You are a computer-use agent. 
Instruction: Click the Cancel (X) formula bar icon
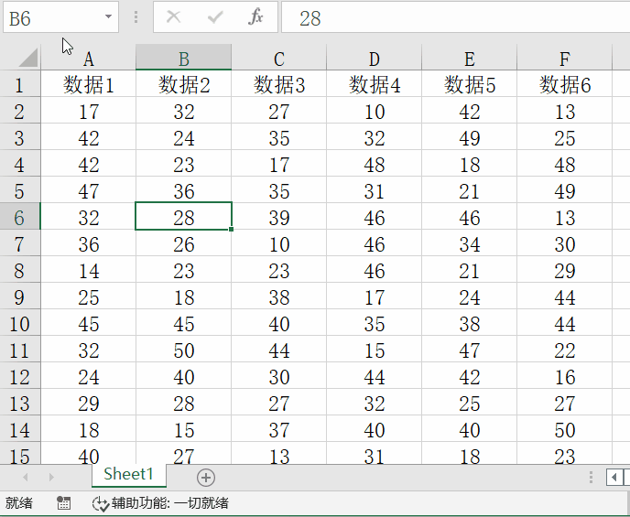pos(174,17)
